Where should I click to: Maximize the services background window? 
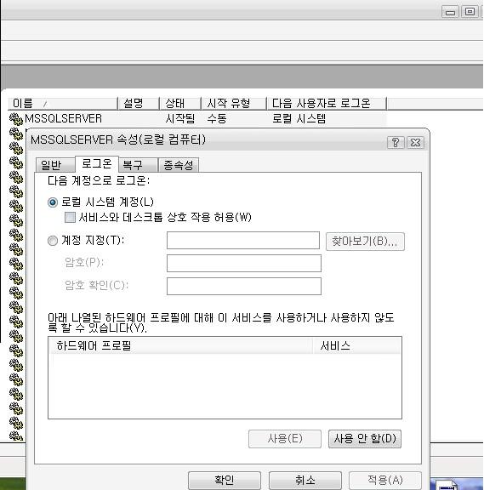point(470,12)
